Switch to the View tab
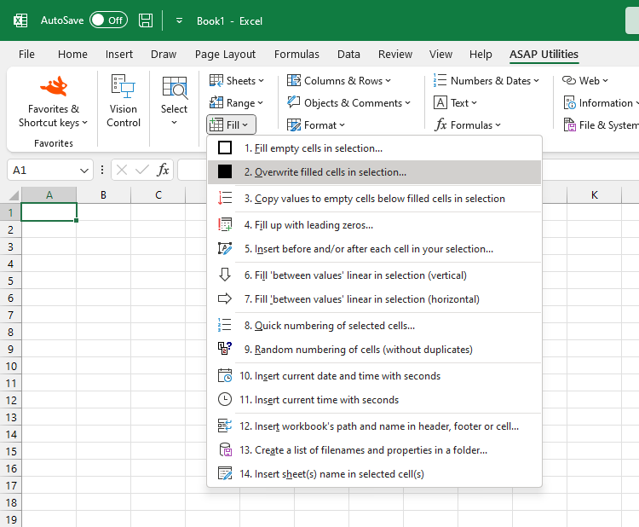The image size is (639, 527). click(440, 55)
